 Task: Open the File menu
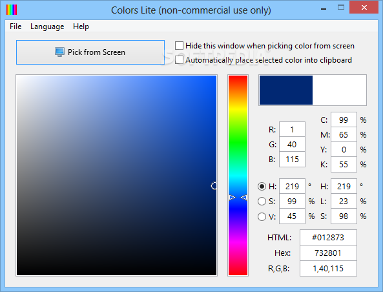[x=16, y=26]
